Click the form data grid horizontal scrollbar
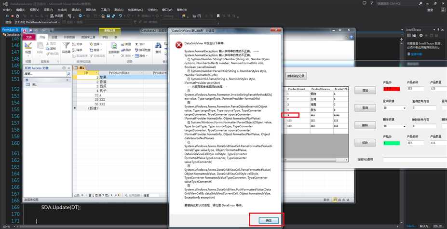 coord(315,160)
